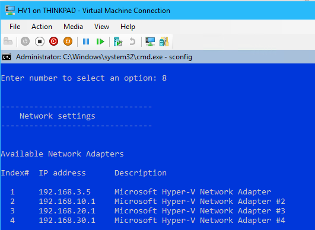
Task: Click 'Microsoft Hyper-V Network Adapter #2' text
Action: [200, 201]
